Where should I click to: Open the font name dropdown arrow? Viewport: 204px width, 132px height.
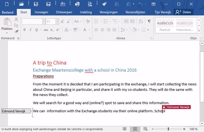[x=44, y=21]
